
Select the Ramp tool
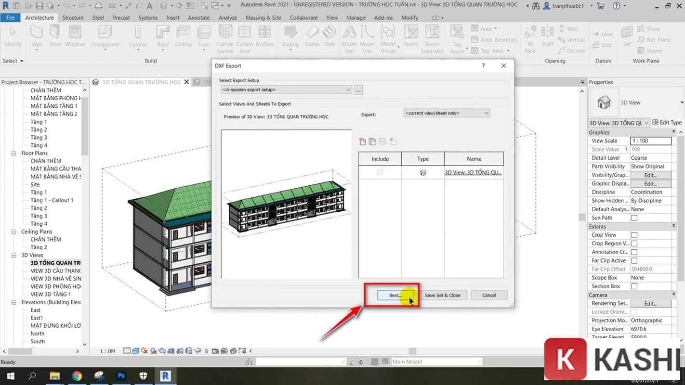pyautogui.click(x=312, y=37)
